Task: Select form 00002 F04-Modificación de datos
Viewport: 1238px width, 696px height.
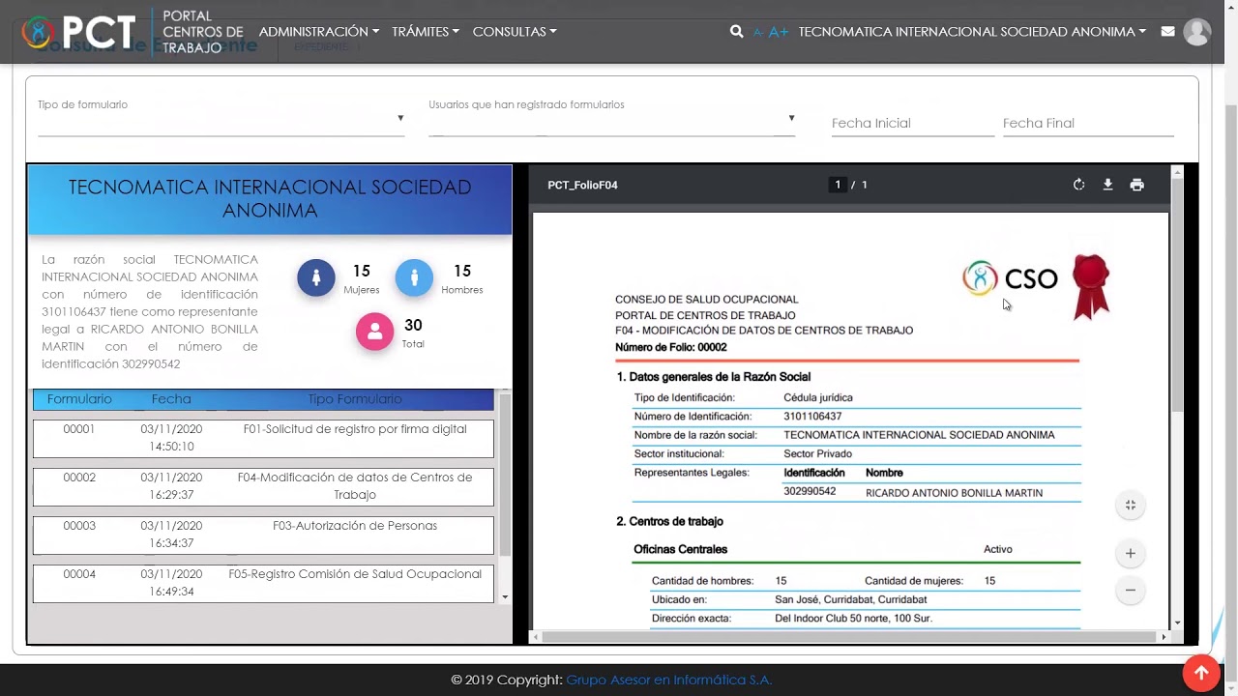Action: coord(263,486)
